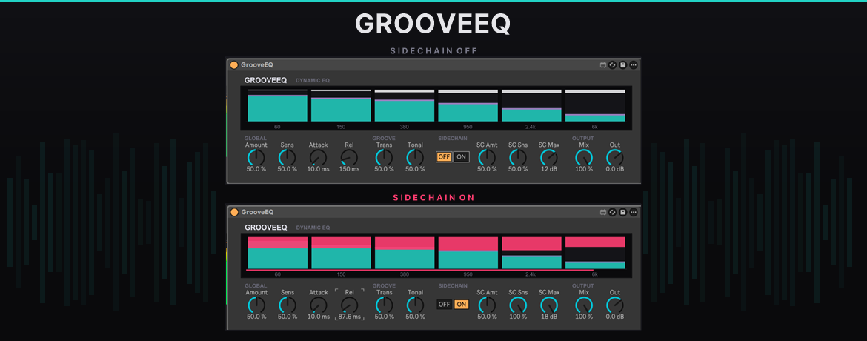Click SC Amt knob in Sidechain On panel

[x=487, y=305]
